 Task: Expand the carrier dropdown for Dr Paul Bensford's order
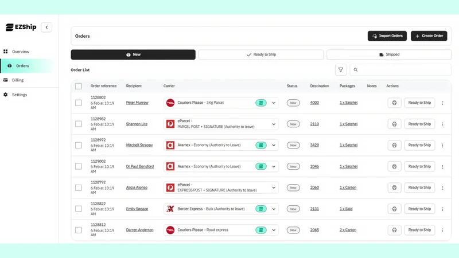(x=274, y=166)
